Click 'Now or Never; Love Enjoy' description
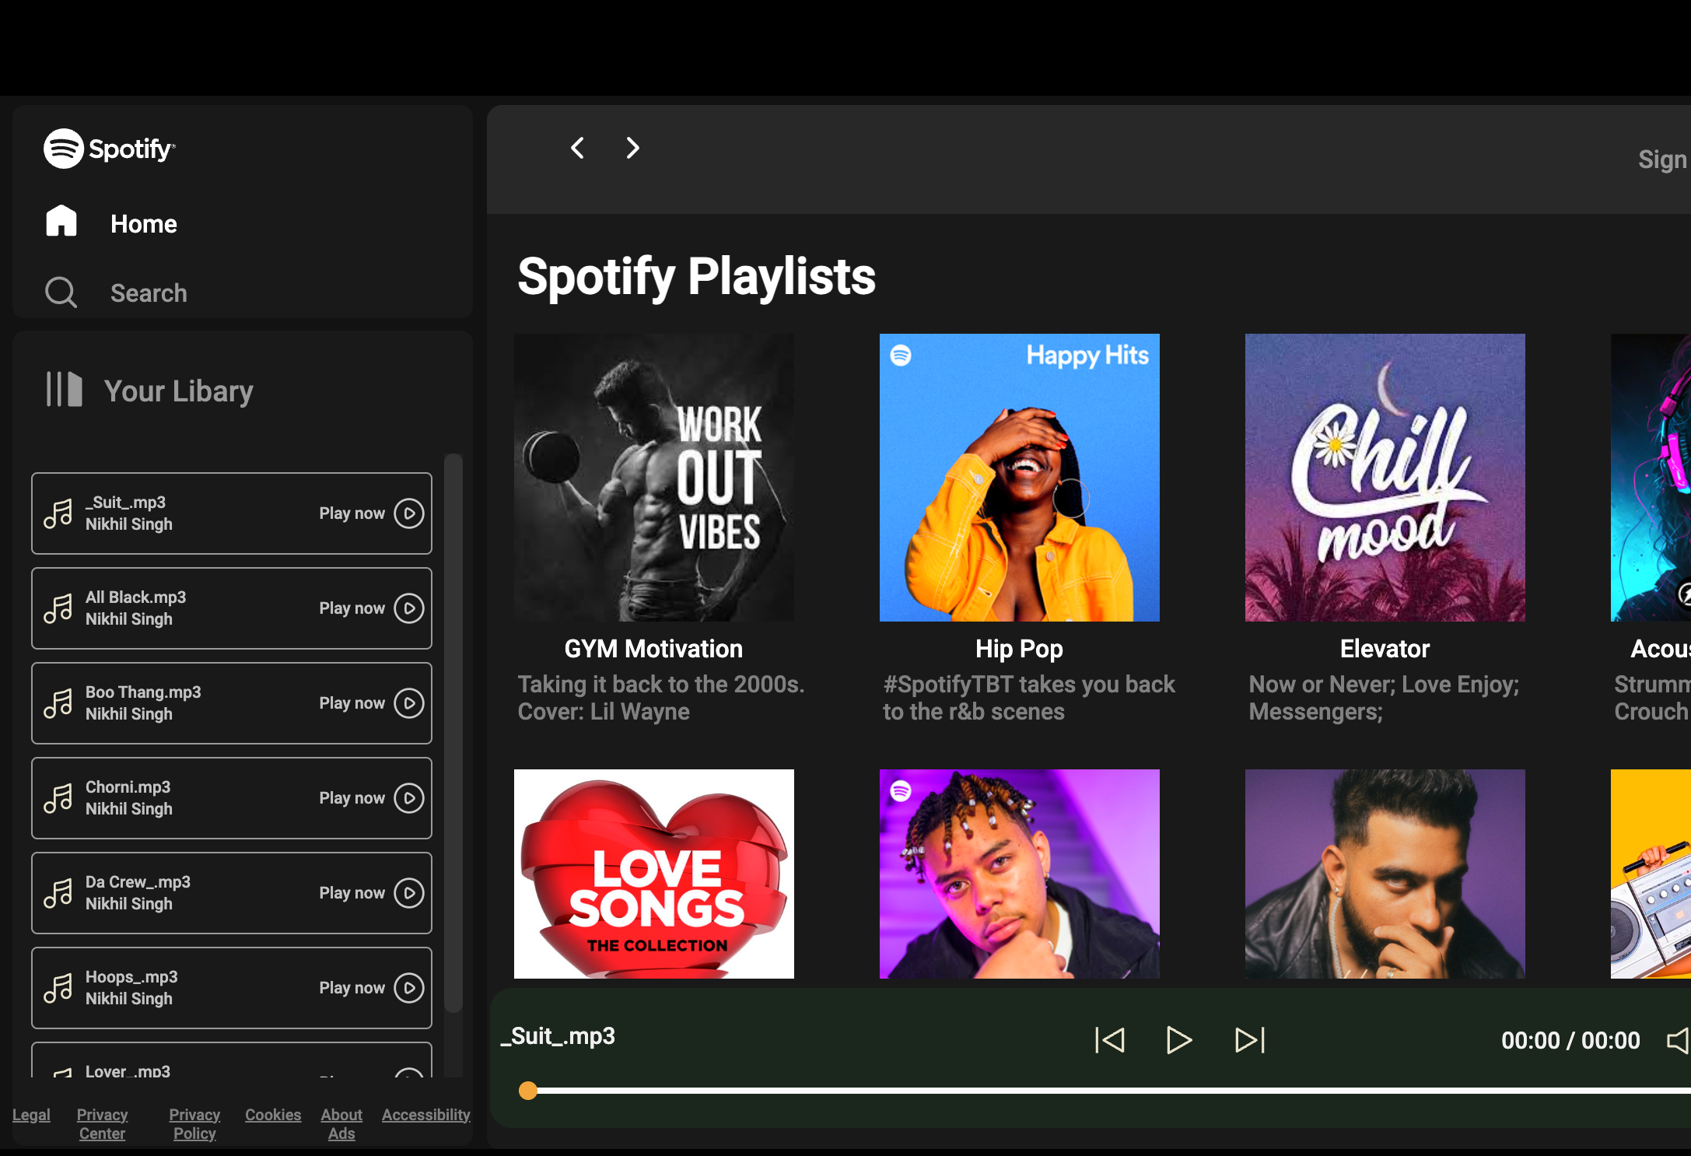1691x1156 pixels. [x=1384, y=698]
